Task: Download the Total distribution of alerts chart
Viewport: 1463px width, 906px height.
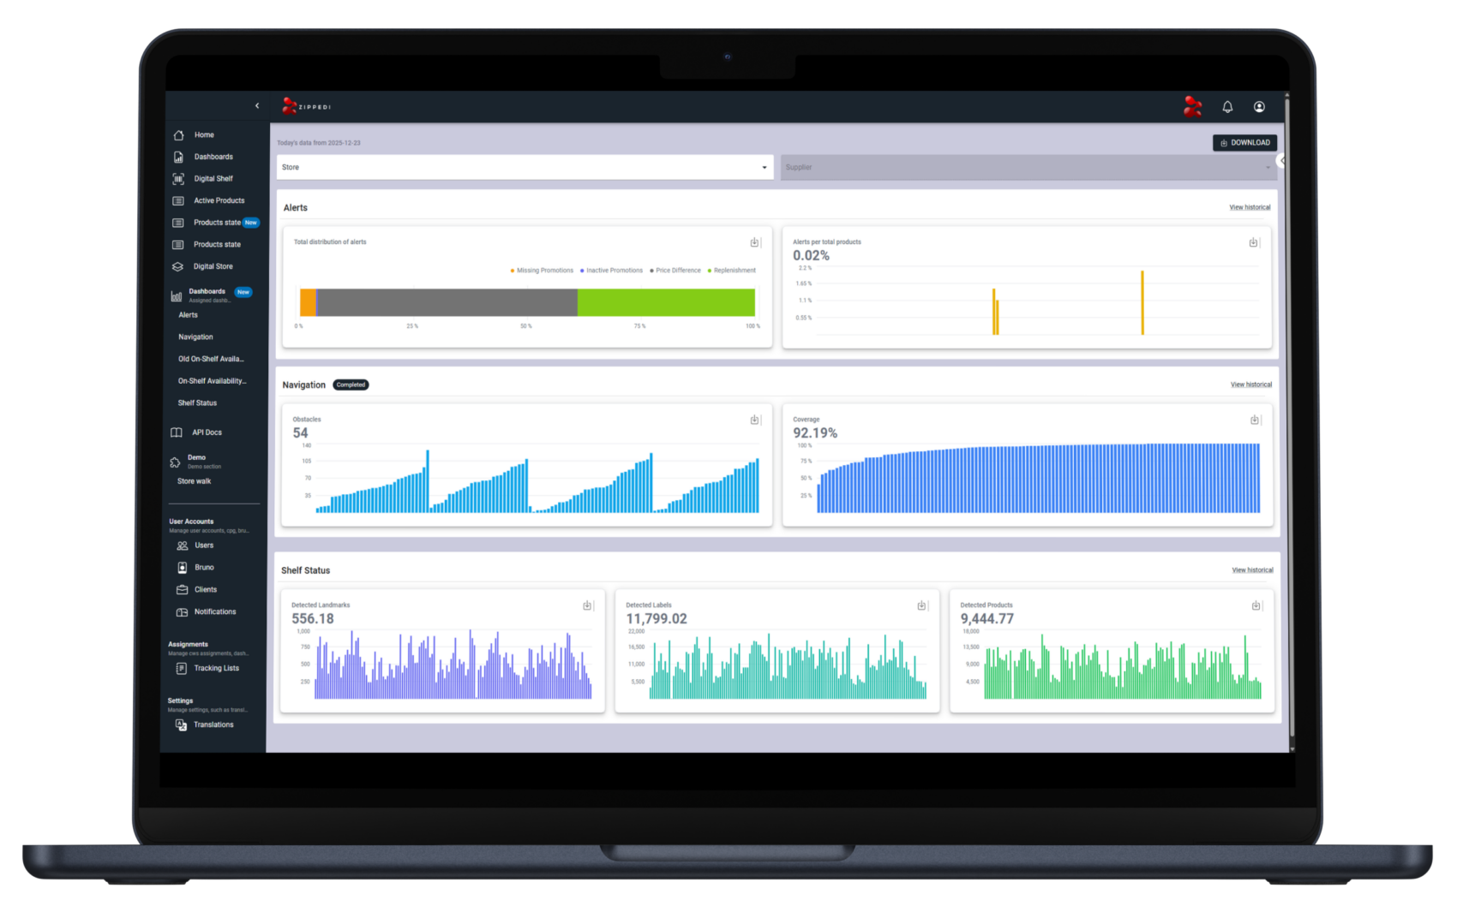Action: [754, 243]
